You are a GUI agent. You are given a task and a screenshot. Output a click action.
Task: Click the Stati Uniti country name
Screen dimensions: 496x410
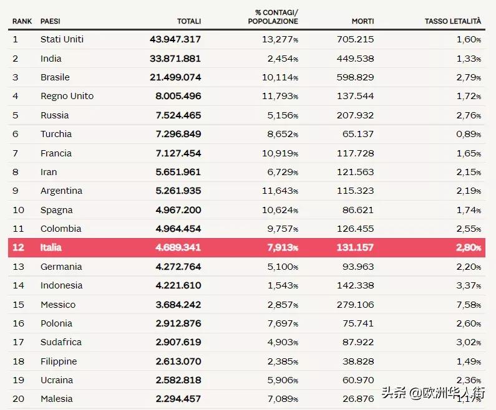click(x=62, y=39)
